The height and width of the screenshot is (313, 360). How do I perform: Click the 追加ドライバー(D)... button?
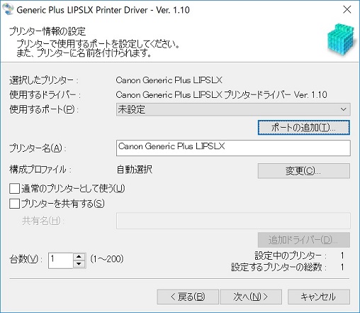(304, 240)
